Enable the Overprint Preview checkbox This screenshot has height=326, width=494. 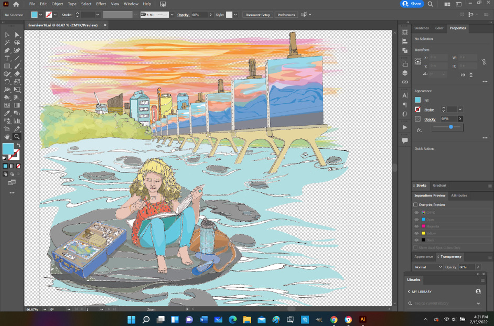click(416, 205)
